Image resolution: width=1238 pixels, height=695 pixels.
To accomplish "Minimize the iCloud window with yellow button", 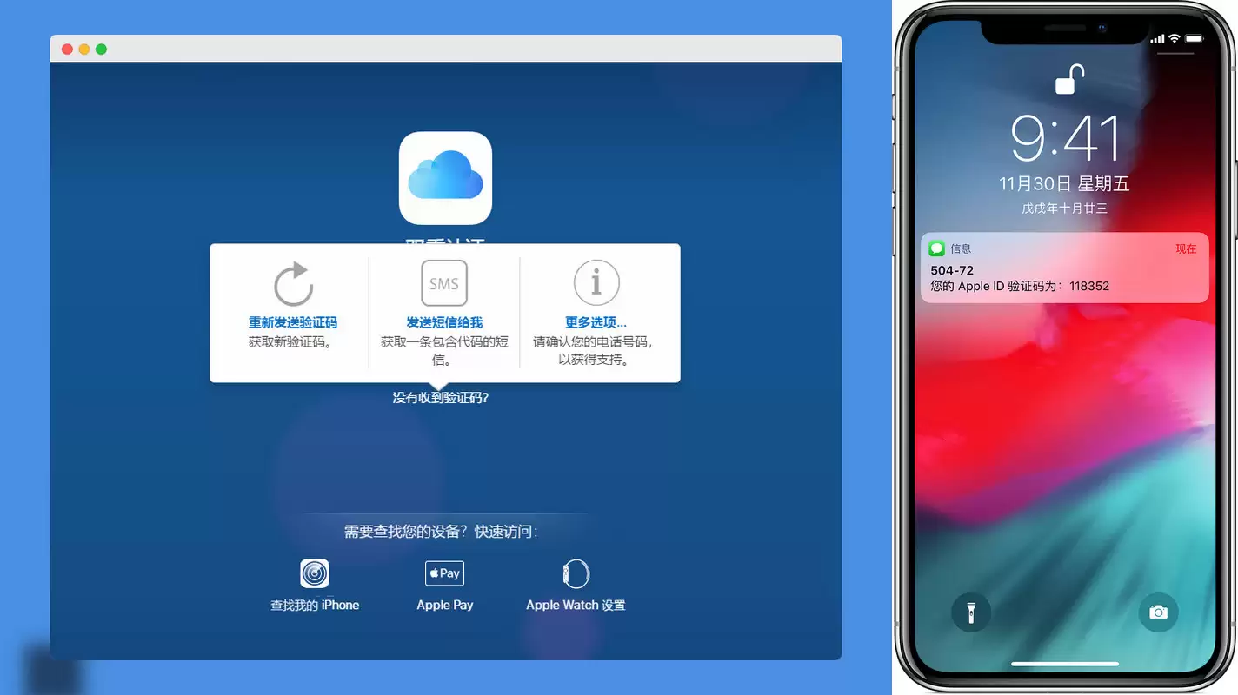I will click(84, 50).
